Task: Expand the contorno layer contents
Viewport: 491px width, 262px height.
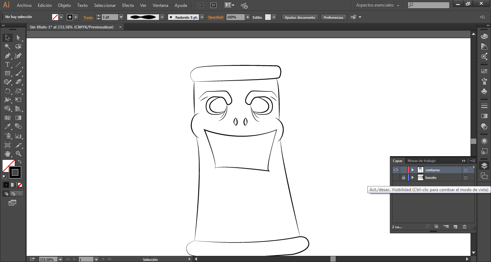Action: click(x=412, y=170)
